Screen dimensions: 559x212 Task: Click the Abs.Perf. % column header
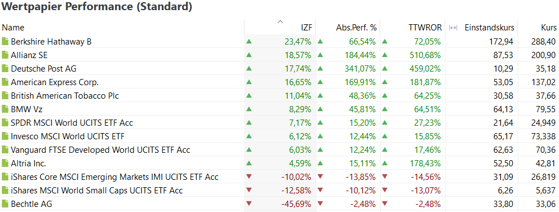click(x=356, y=28)
